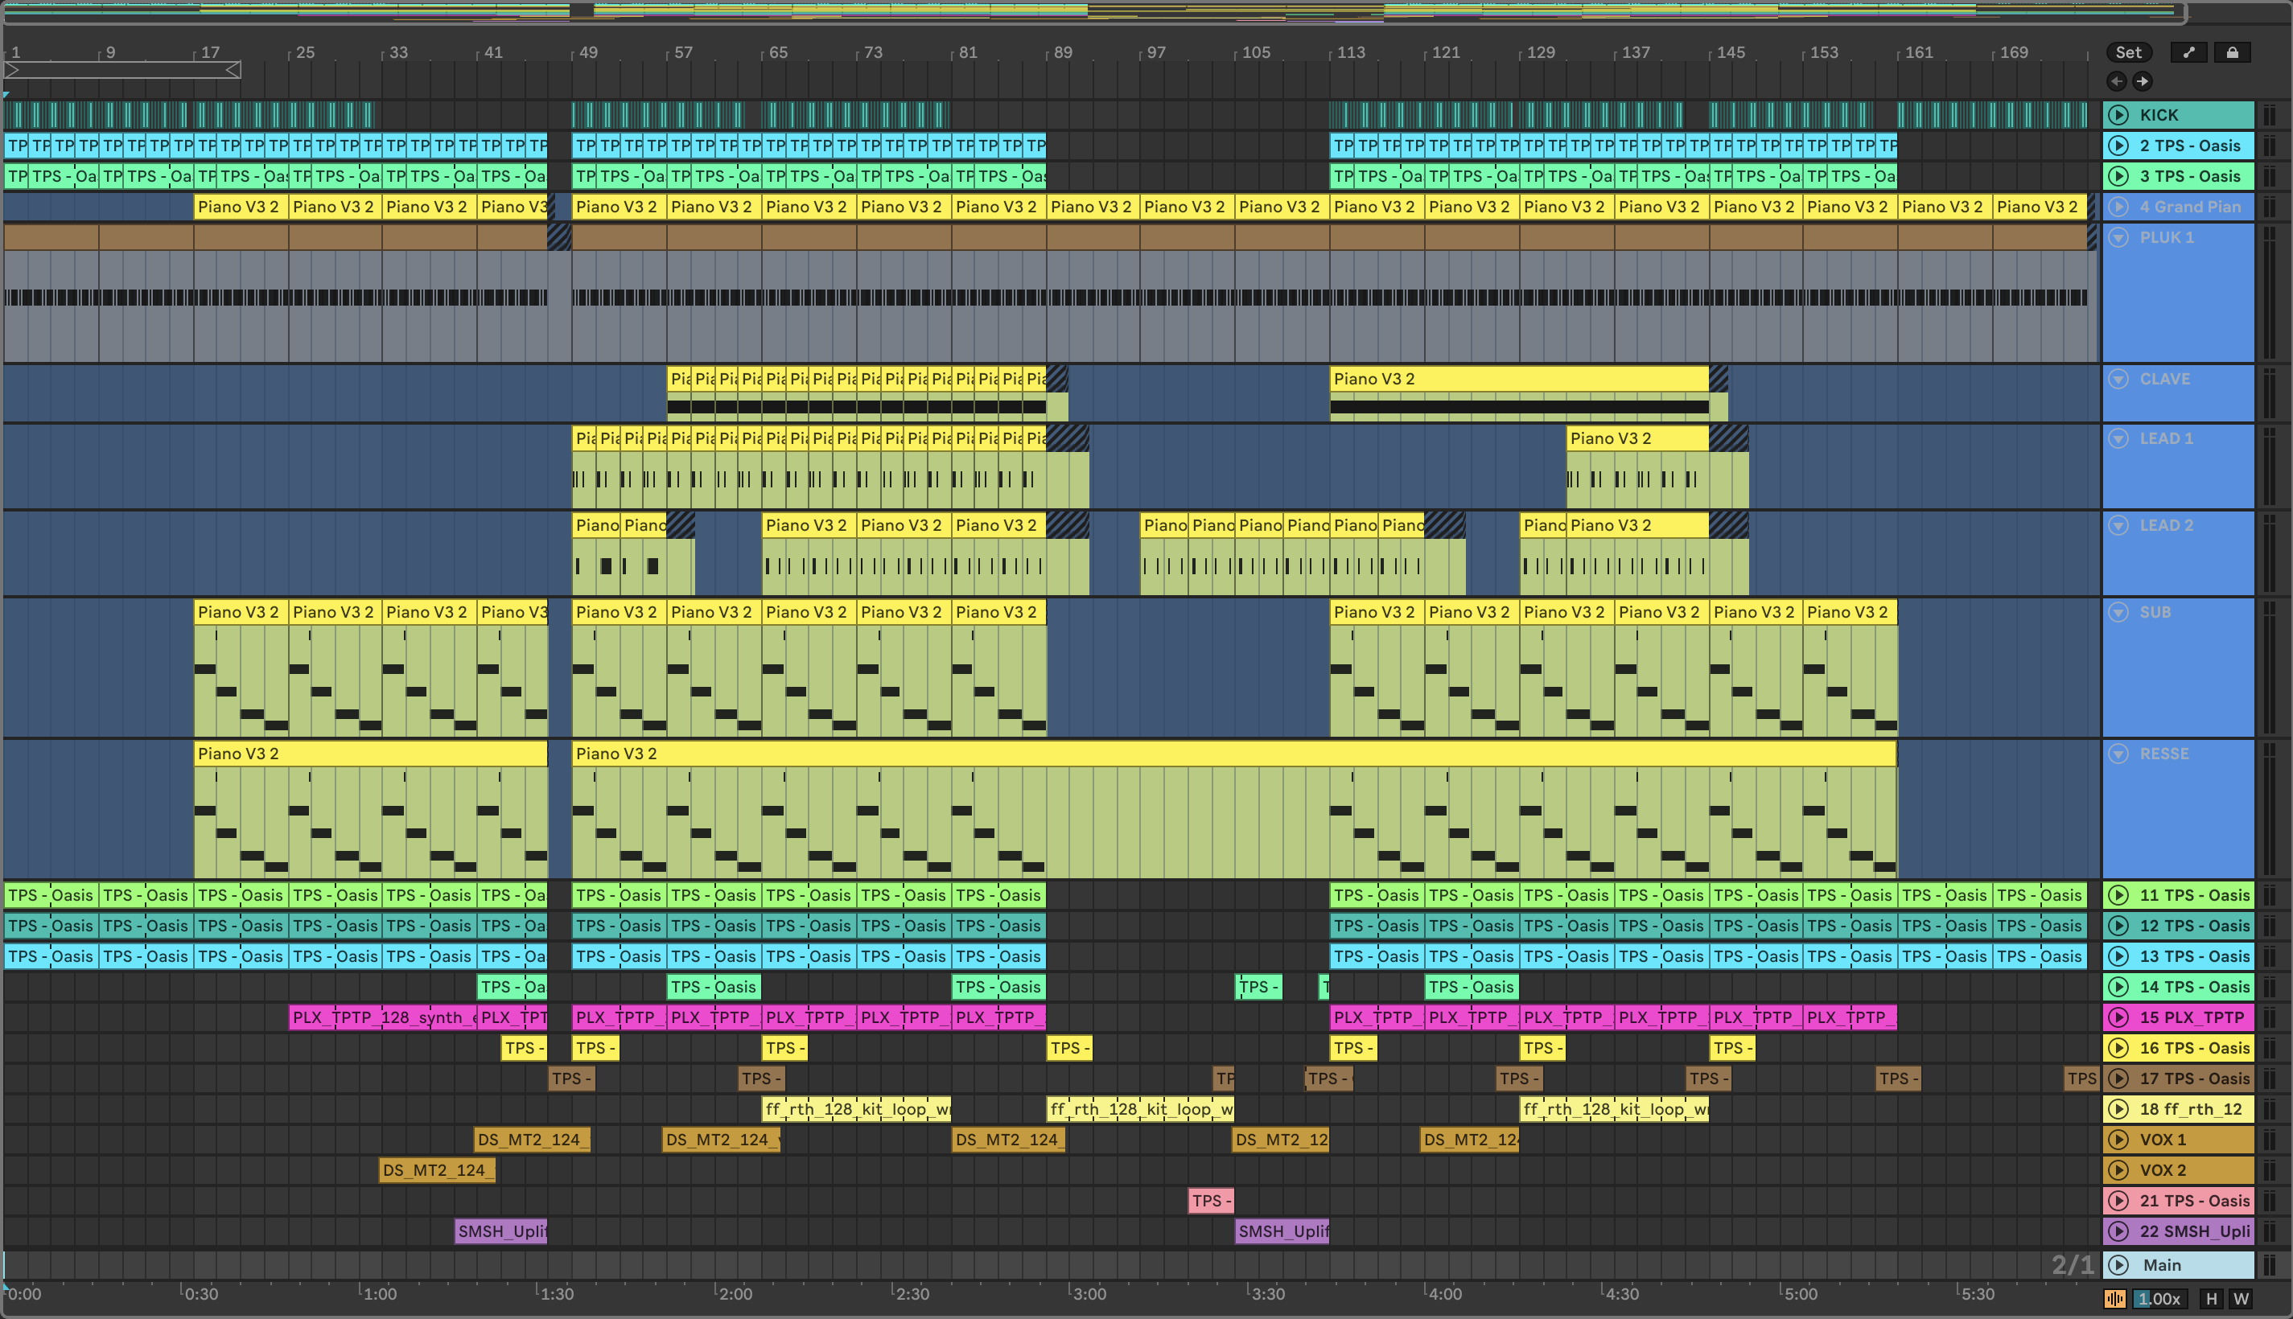Jump to next locator arrow
The height and width of the screenshot is (1319, 2293).
point(2143,81)
